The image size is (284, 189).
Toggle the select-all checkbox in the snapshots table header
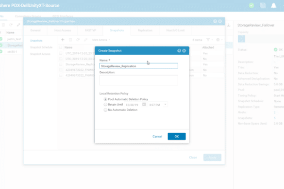pyautogui.click(x=61, y=47)
